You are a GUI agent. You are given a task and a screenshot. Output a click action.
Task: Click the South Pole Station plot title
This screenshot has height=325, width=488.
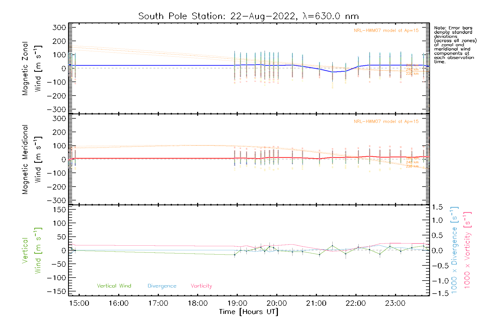click(248, 16)
